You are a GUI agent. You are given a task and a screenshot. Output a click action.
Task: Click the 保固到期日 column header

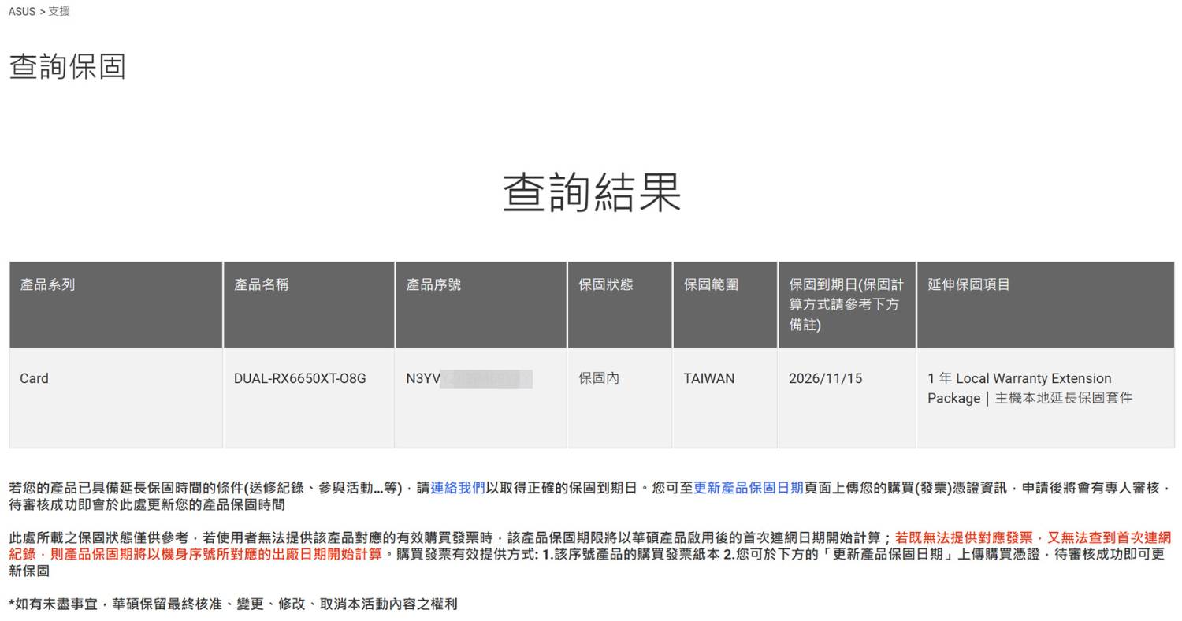point(846,304)
